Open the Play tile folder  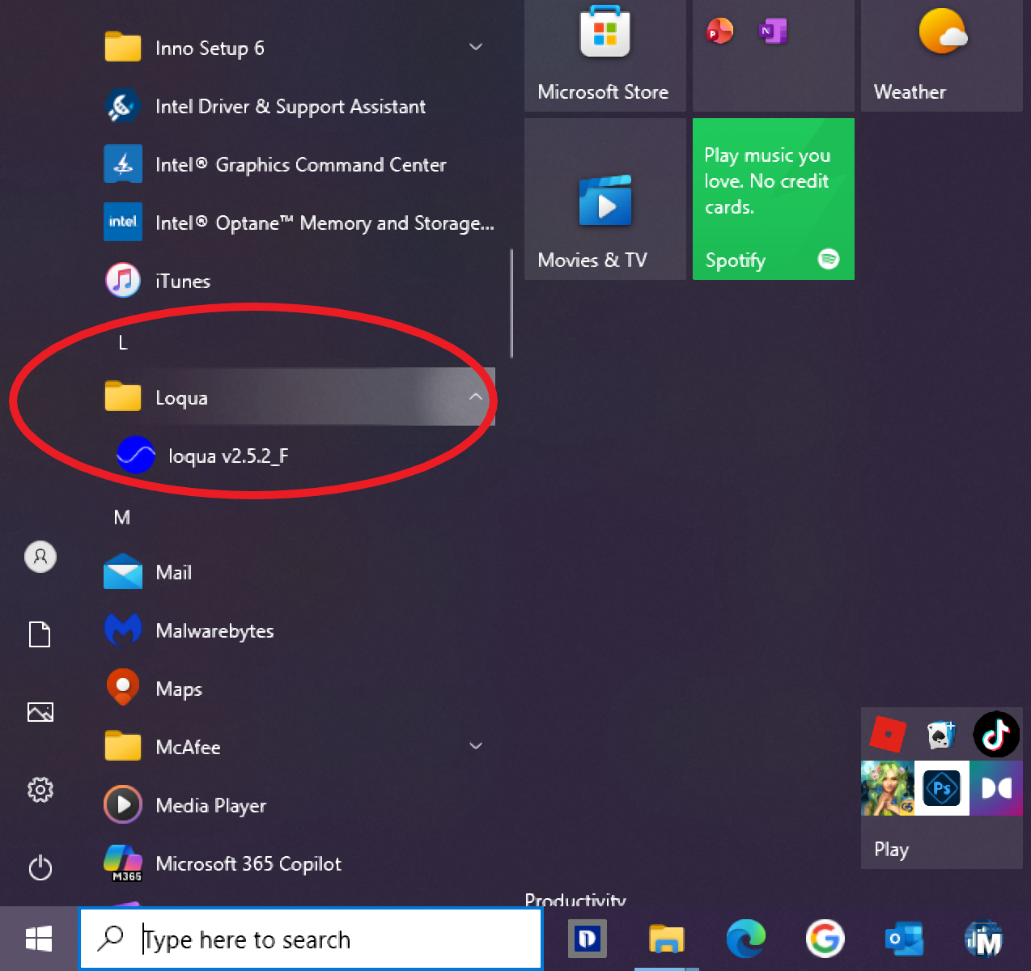[942, 788]
